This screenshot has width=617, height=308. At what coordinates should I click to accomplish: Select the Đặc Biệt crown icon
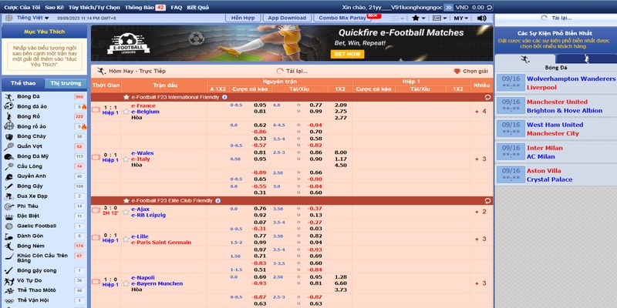tap(8, 216)
